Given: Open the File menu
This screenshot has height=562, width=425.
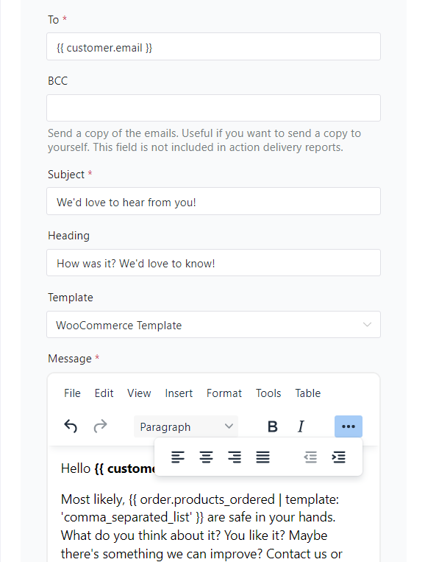Looking at the screenshot, I should click(72, 393).
